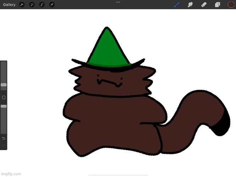Select the Eraser tool
The width and height of the screenshot is (236, 177).
204,5
